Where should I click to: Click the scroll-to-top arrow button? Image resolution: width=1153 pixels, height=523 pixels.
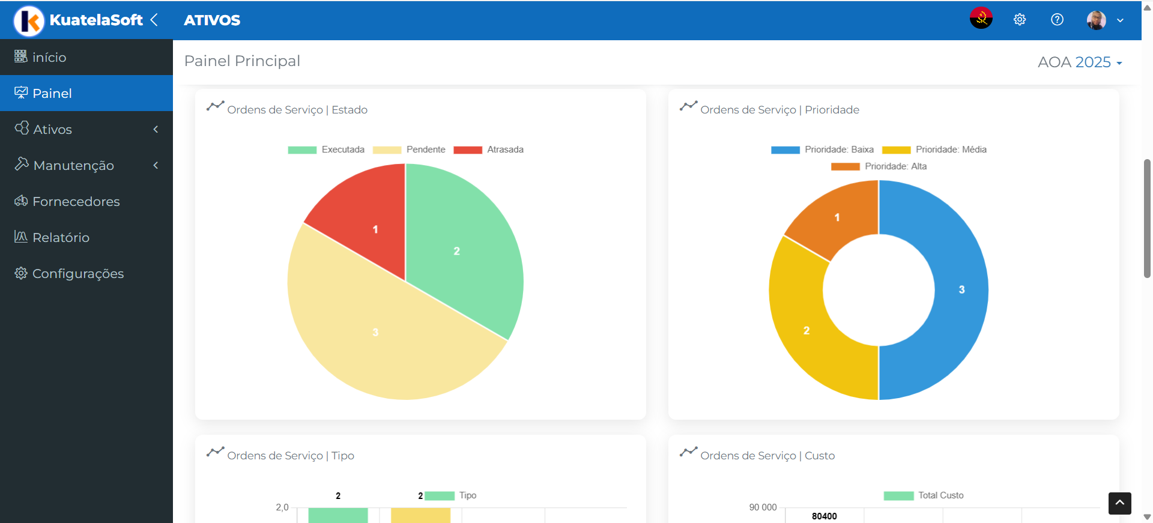1119,503
